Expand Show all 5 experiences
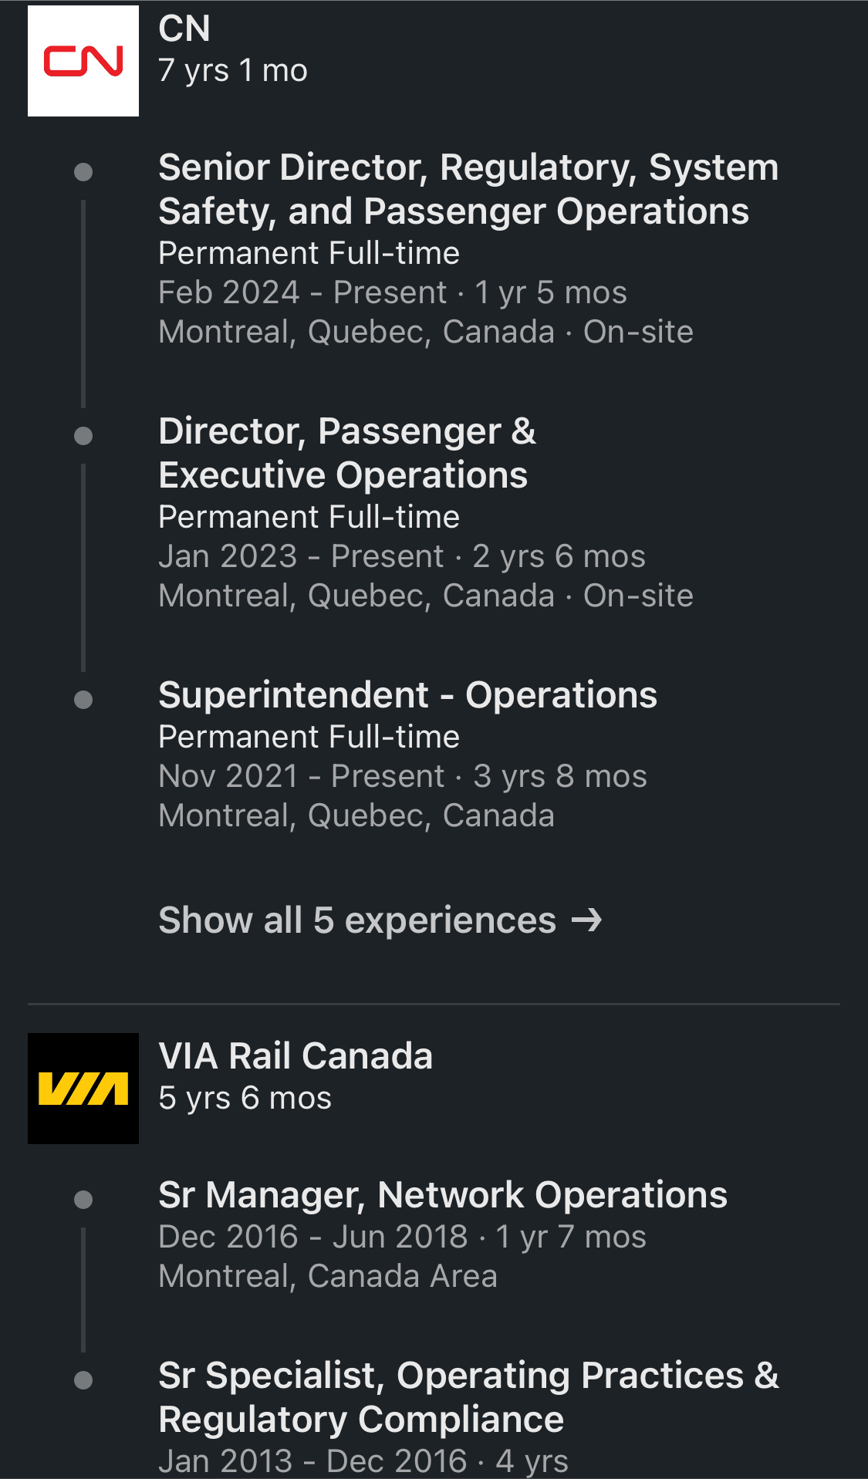This screenshot has height=1479, width=868. click(x=356, y=920)
